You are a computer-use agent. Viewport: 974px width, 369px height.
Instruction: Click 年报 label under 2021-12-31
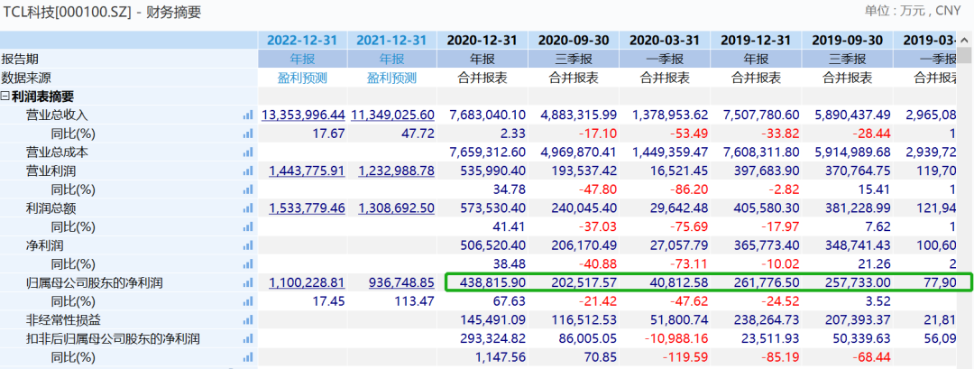(x=392, y=60)
